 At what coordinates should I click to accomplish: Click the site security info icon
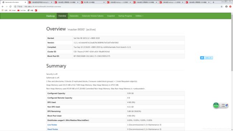tap(15, 6)
